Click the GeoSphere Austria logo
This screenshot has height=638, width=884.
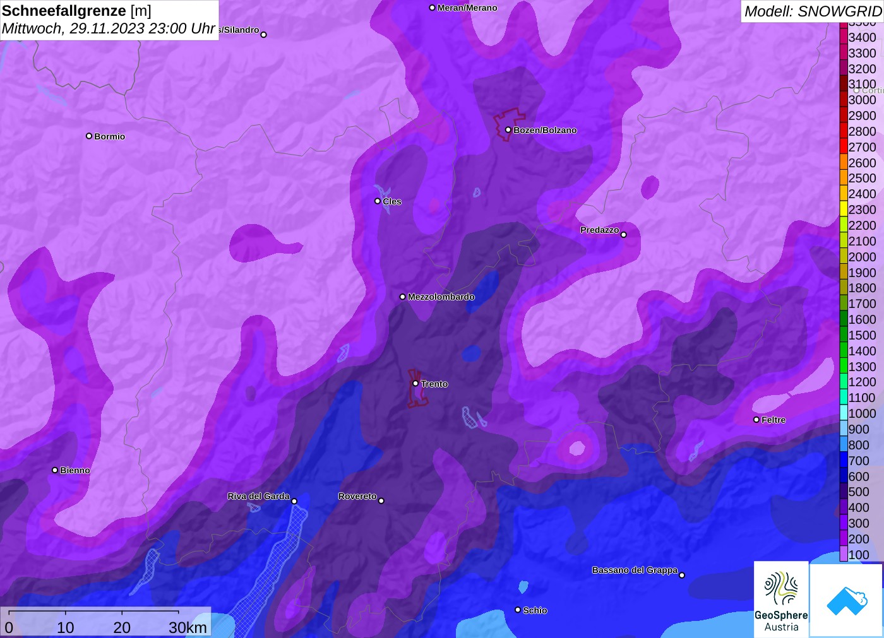point(781,600)
